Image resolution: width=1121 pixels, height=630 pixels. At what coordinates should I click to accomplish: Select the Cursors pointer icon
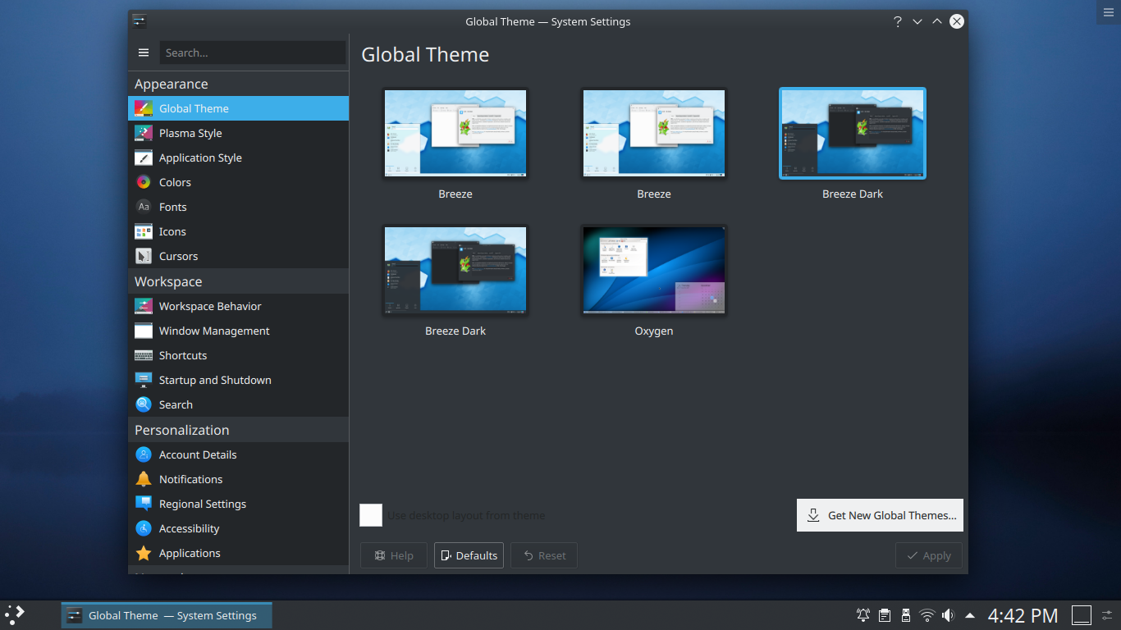144,256
